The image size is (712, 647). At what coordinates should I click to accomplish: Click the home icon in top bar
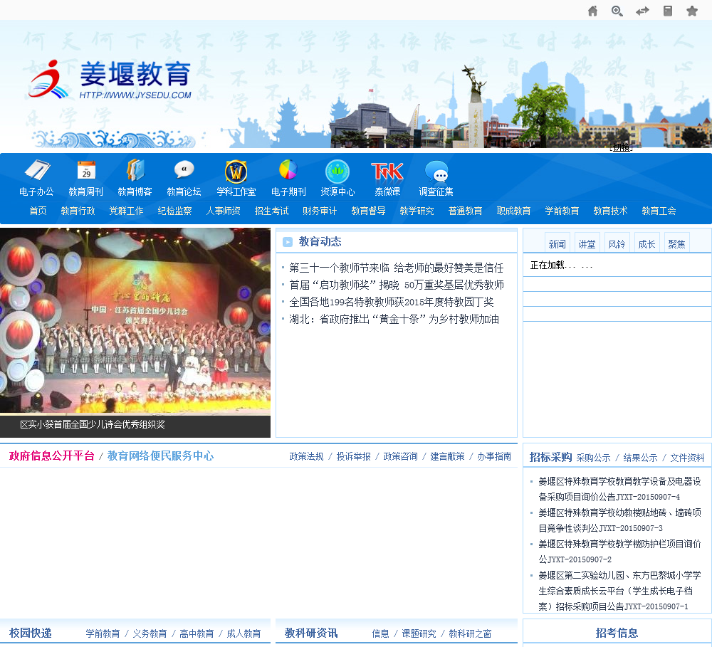(x=592, y=11)
